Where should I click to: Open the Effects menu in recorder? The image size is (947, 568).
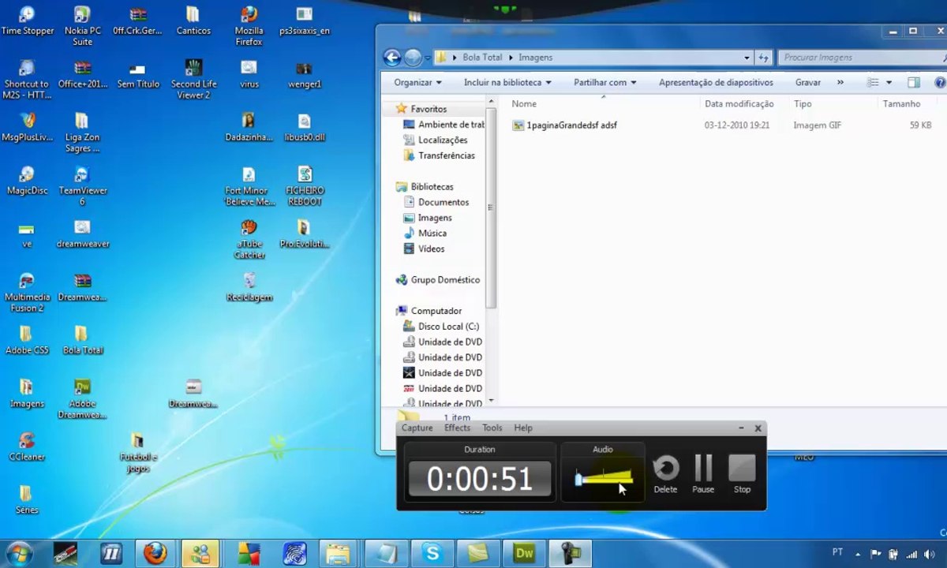pos(457,428)
